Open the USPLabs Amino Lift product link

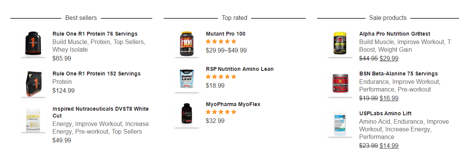[385, 113]
